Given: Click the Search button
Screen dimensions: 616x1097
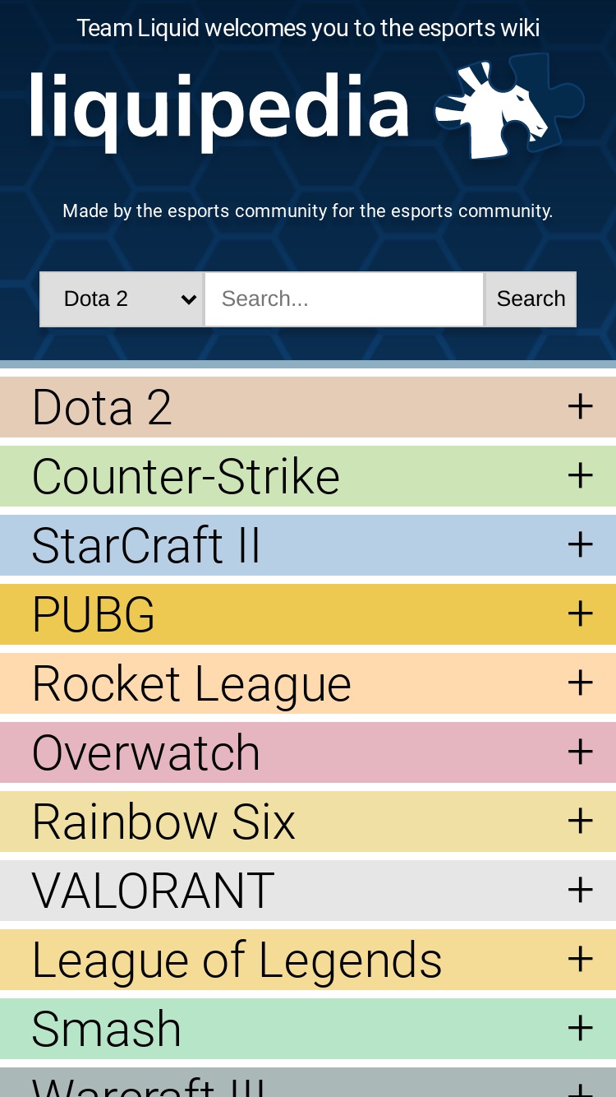Looking at the screenshot, I should click(x=531, y=299).
